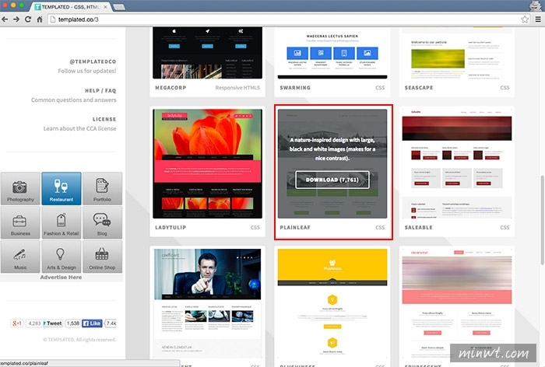Open the Swarming template thumbnail

point(332,53)
